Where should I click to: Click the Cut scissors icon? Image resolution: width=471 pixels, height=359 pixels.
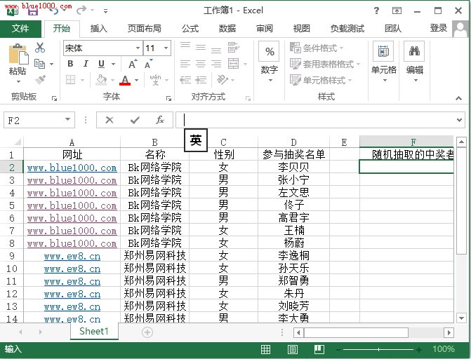(x=39, y=48)
